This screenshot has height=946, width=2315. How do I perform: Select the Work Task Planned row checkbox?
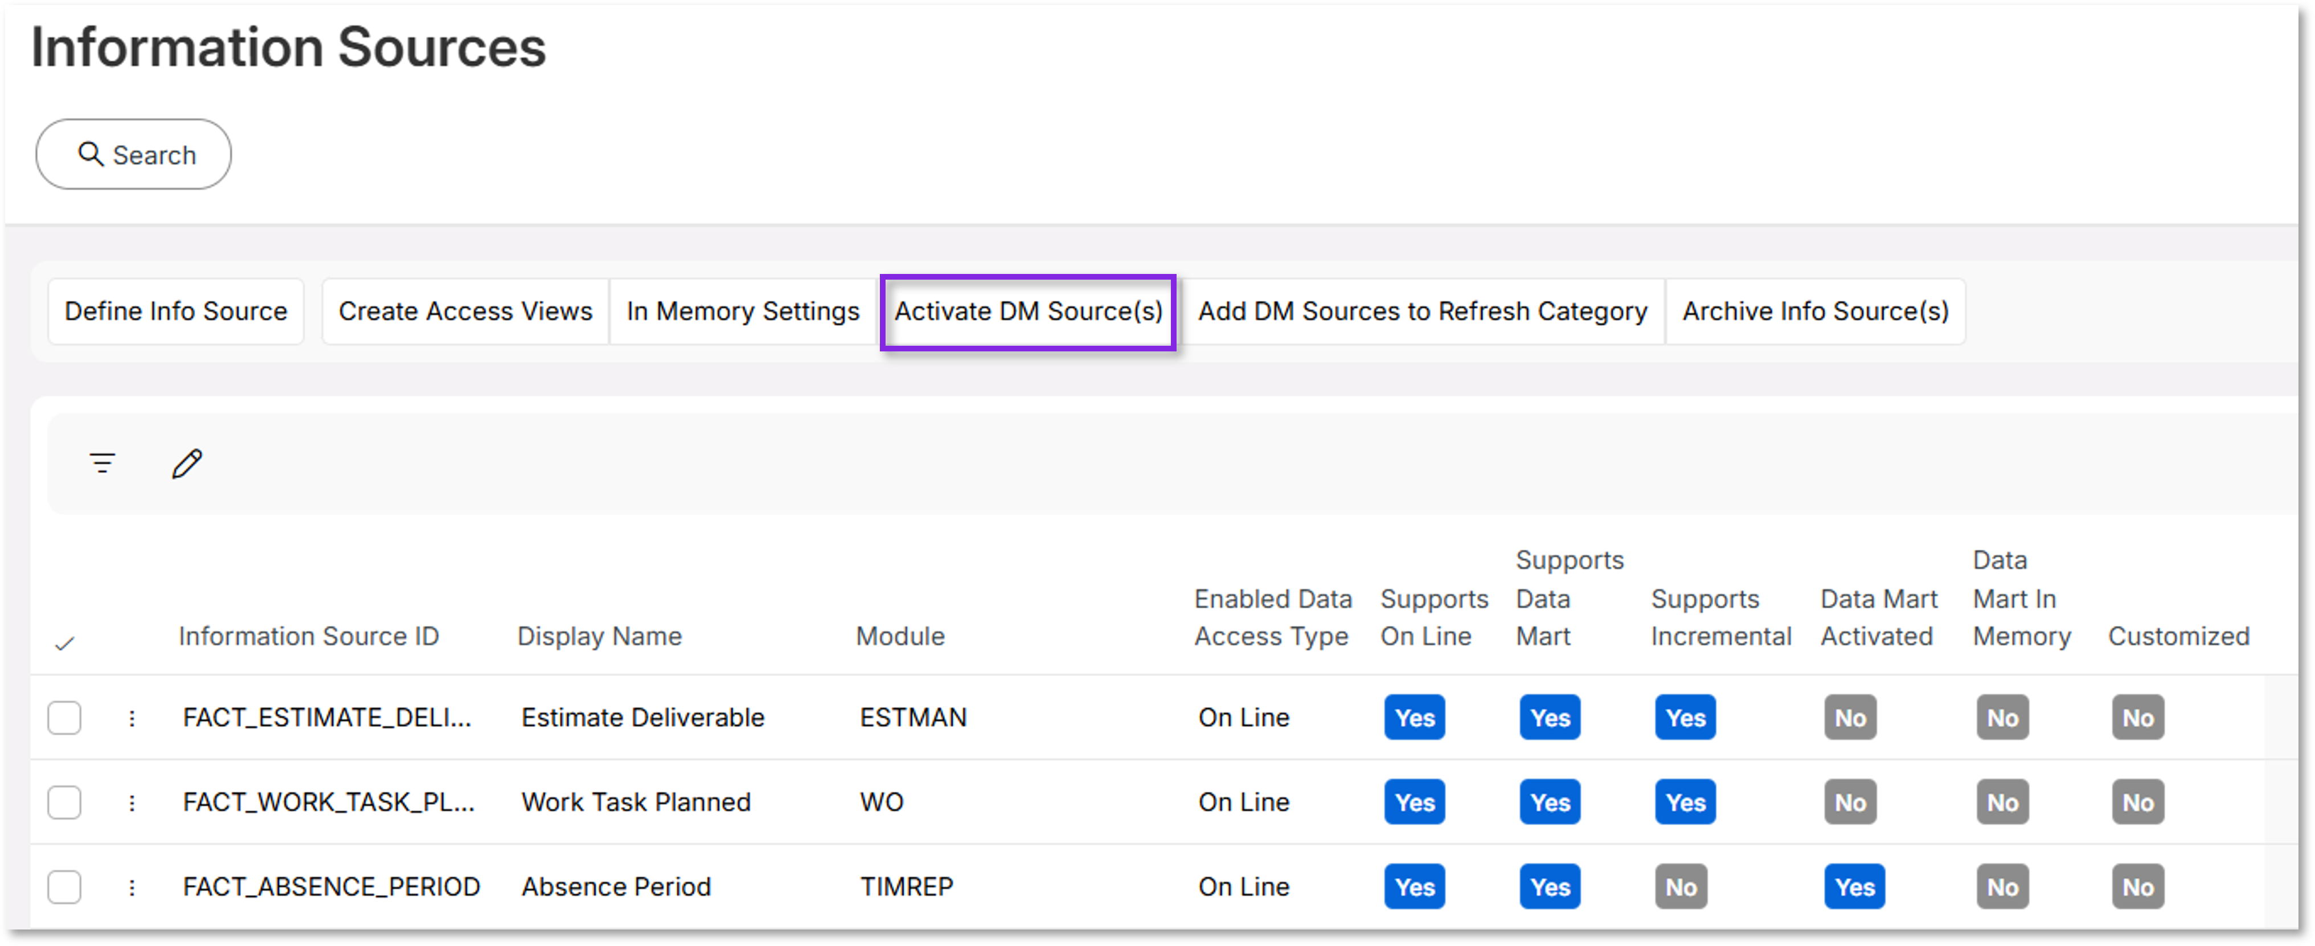[65, 802]
